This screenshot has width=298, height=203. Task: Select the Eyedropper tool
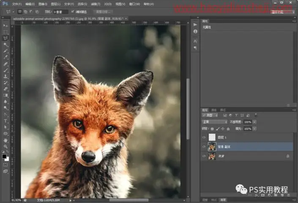click(5, 57)
